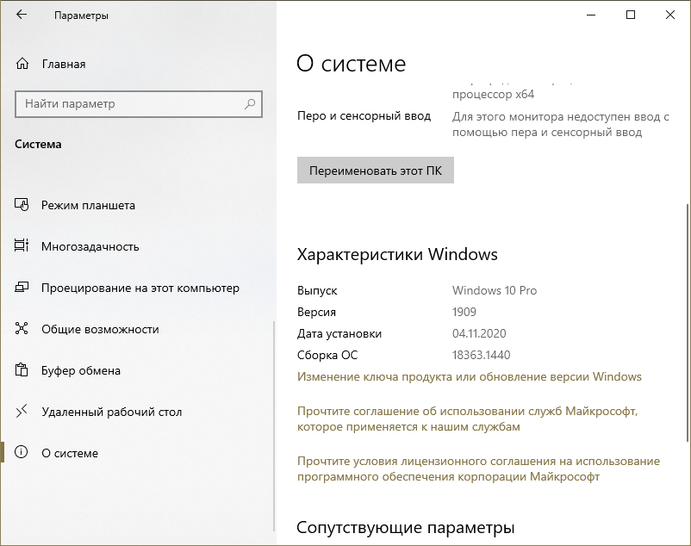Click the back arrow icon
Viewport: 691px width, 546px height.
pos(22,16)
